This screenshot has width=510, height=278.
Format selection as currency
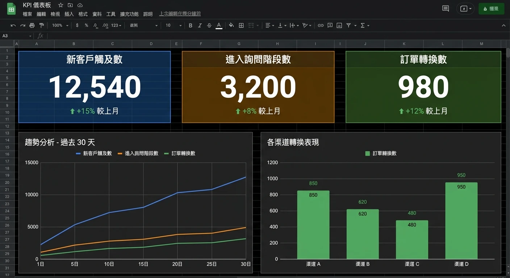[x=77, y=25]
